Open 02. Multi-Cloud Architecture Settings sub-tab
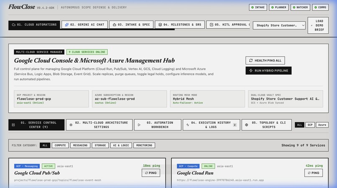The width and height of the screenshot is (337, 188). pos(99,125)
